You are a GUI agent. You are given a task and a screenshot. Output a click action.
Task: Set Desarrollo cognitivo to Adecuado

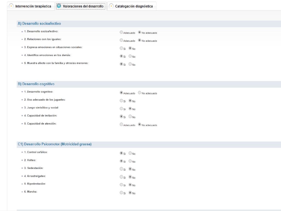pyautogui.click(x=121, y=93)
